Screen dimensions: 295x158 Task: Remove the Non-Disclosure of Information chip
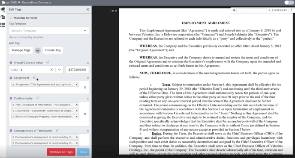(x=77, y=105)
